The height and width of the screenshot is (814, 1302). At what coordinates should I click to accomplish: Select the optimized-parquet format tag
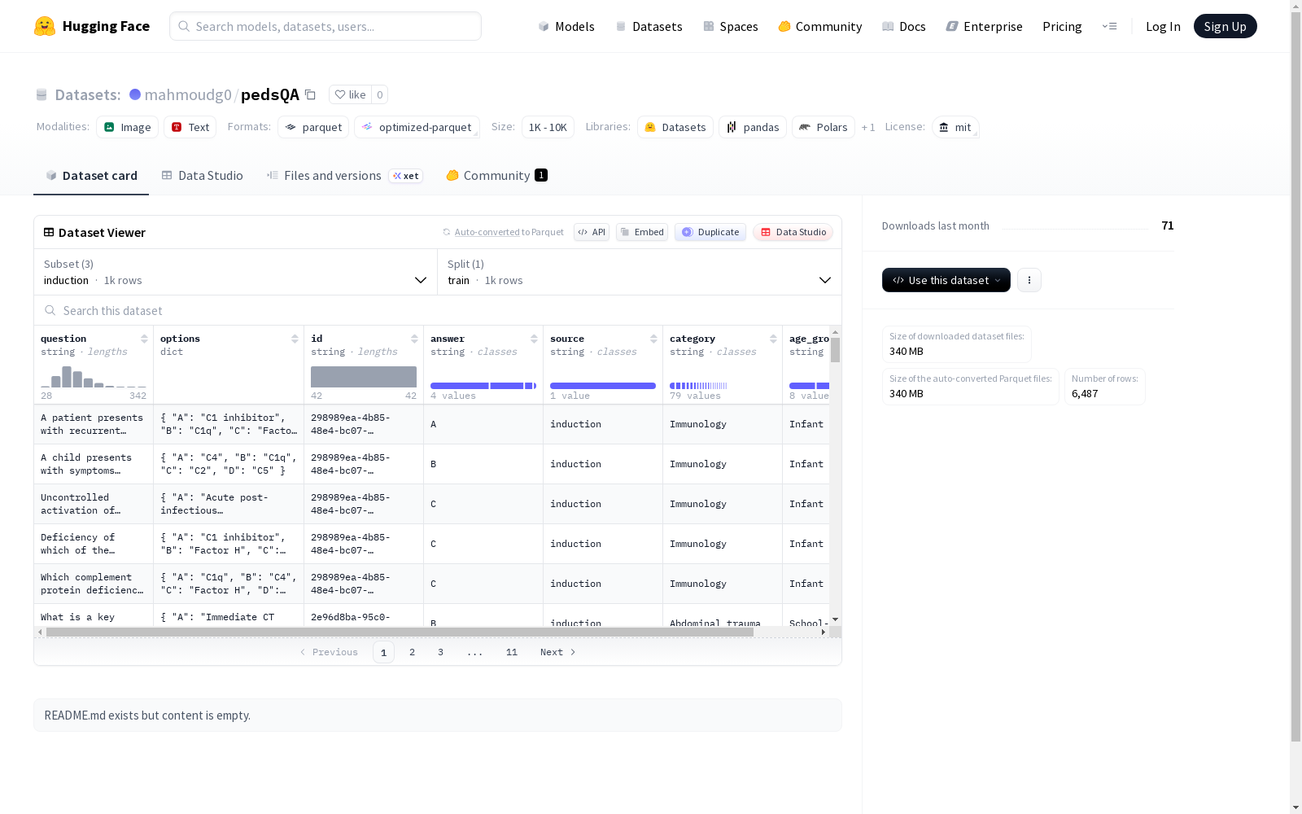[x=417, y=127]
